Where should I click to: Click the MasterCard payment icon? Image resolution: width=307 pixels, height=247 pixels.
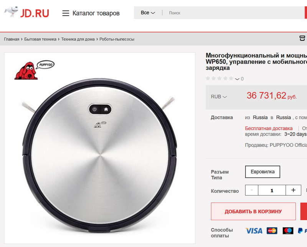pos(272,231)
